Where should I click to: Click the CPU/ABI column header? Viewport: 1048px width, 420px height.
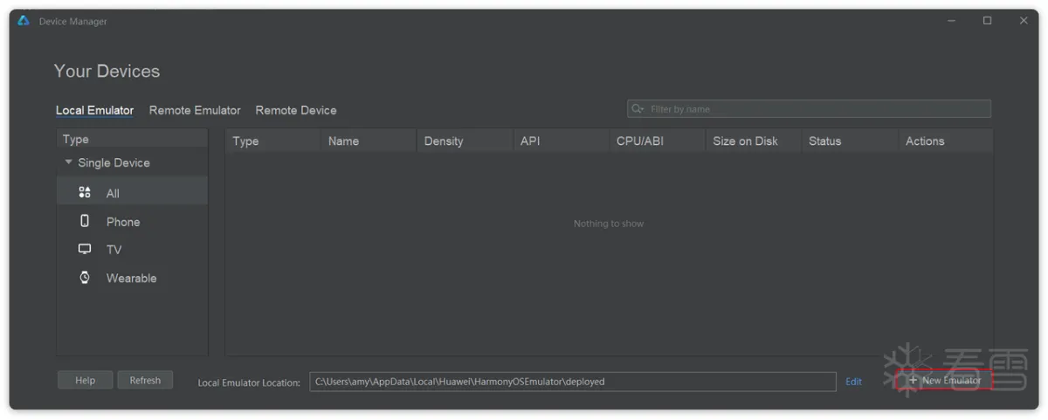click(x=657, y=141)
